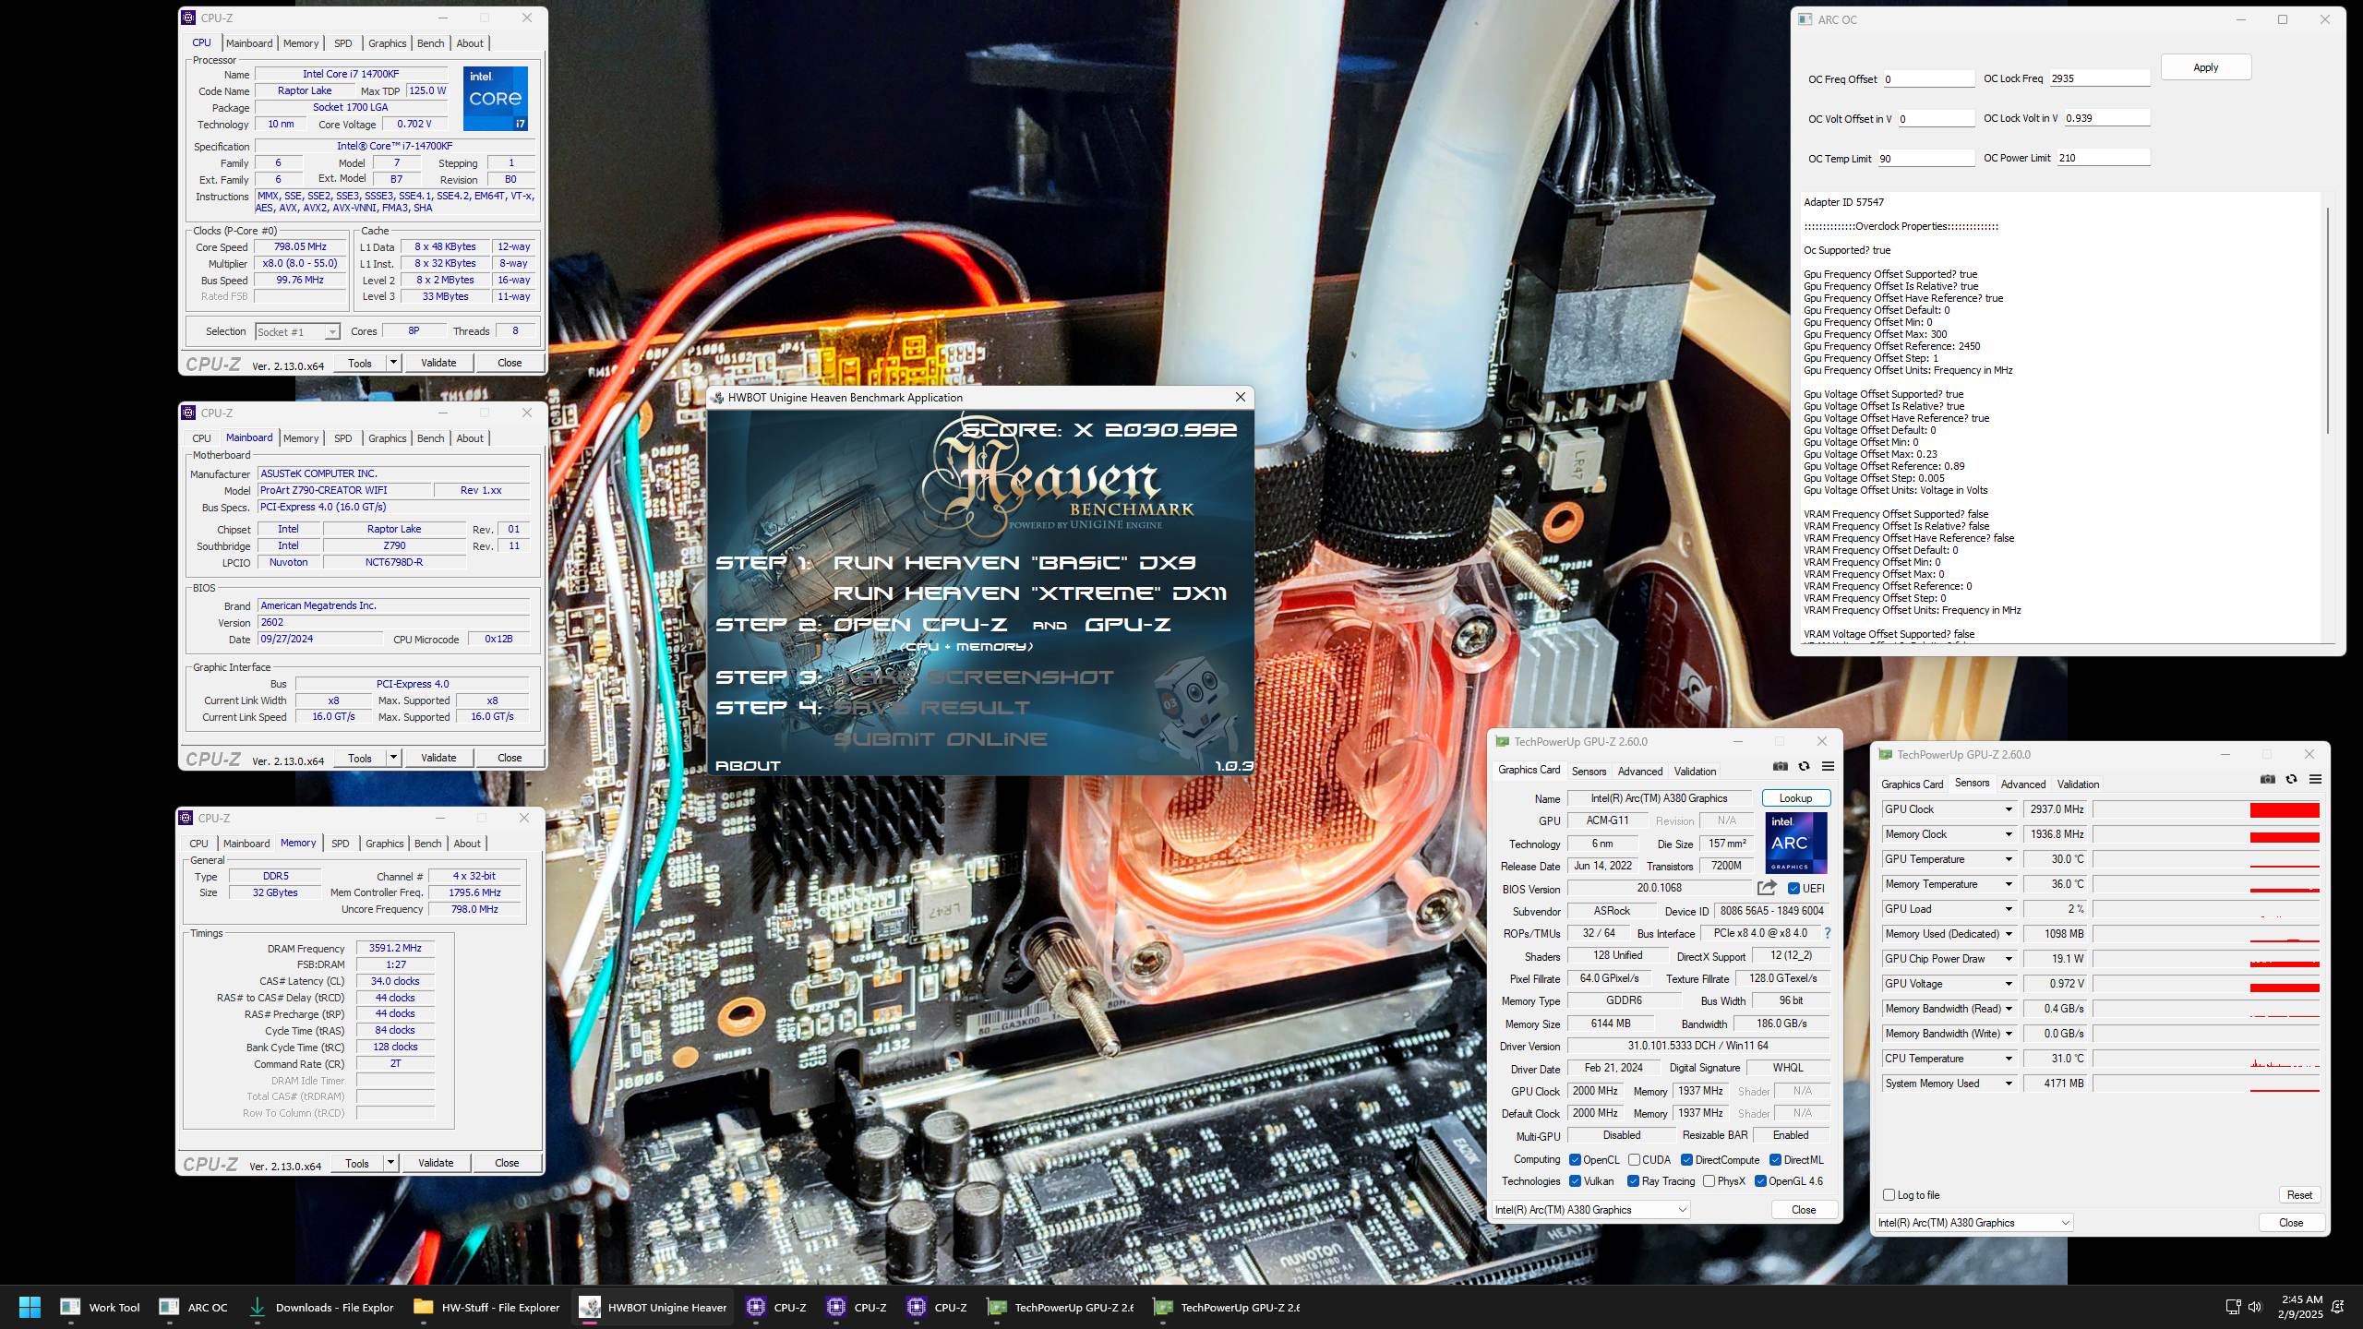
Task: Click the CPU-Z title bar icon in the Memory window
Action: pos(186,818)
